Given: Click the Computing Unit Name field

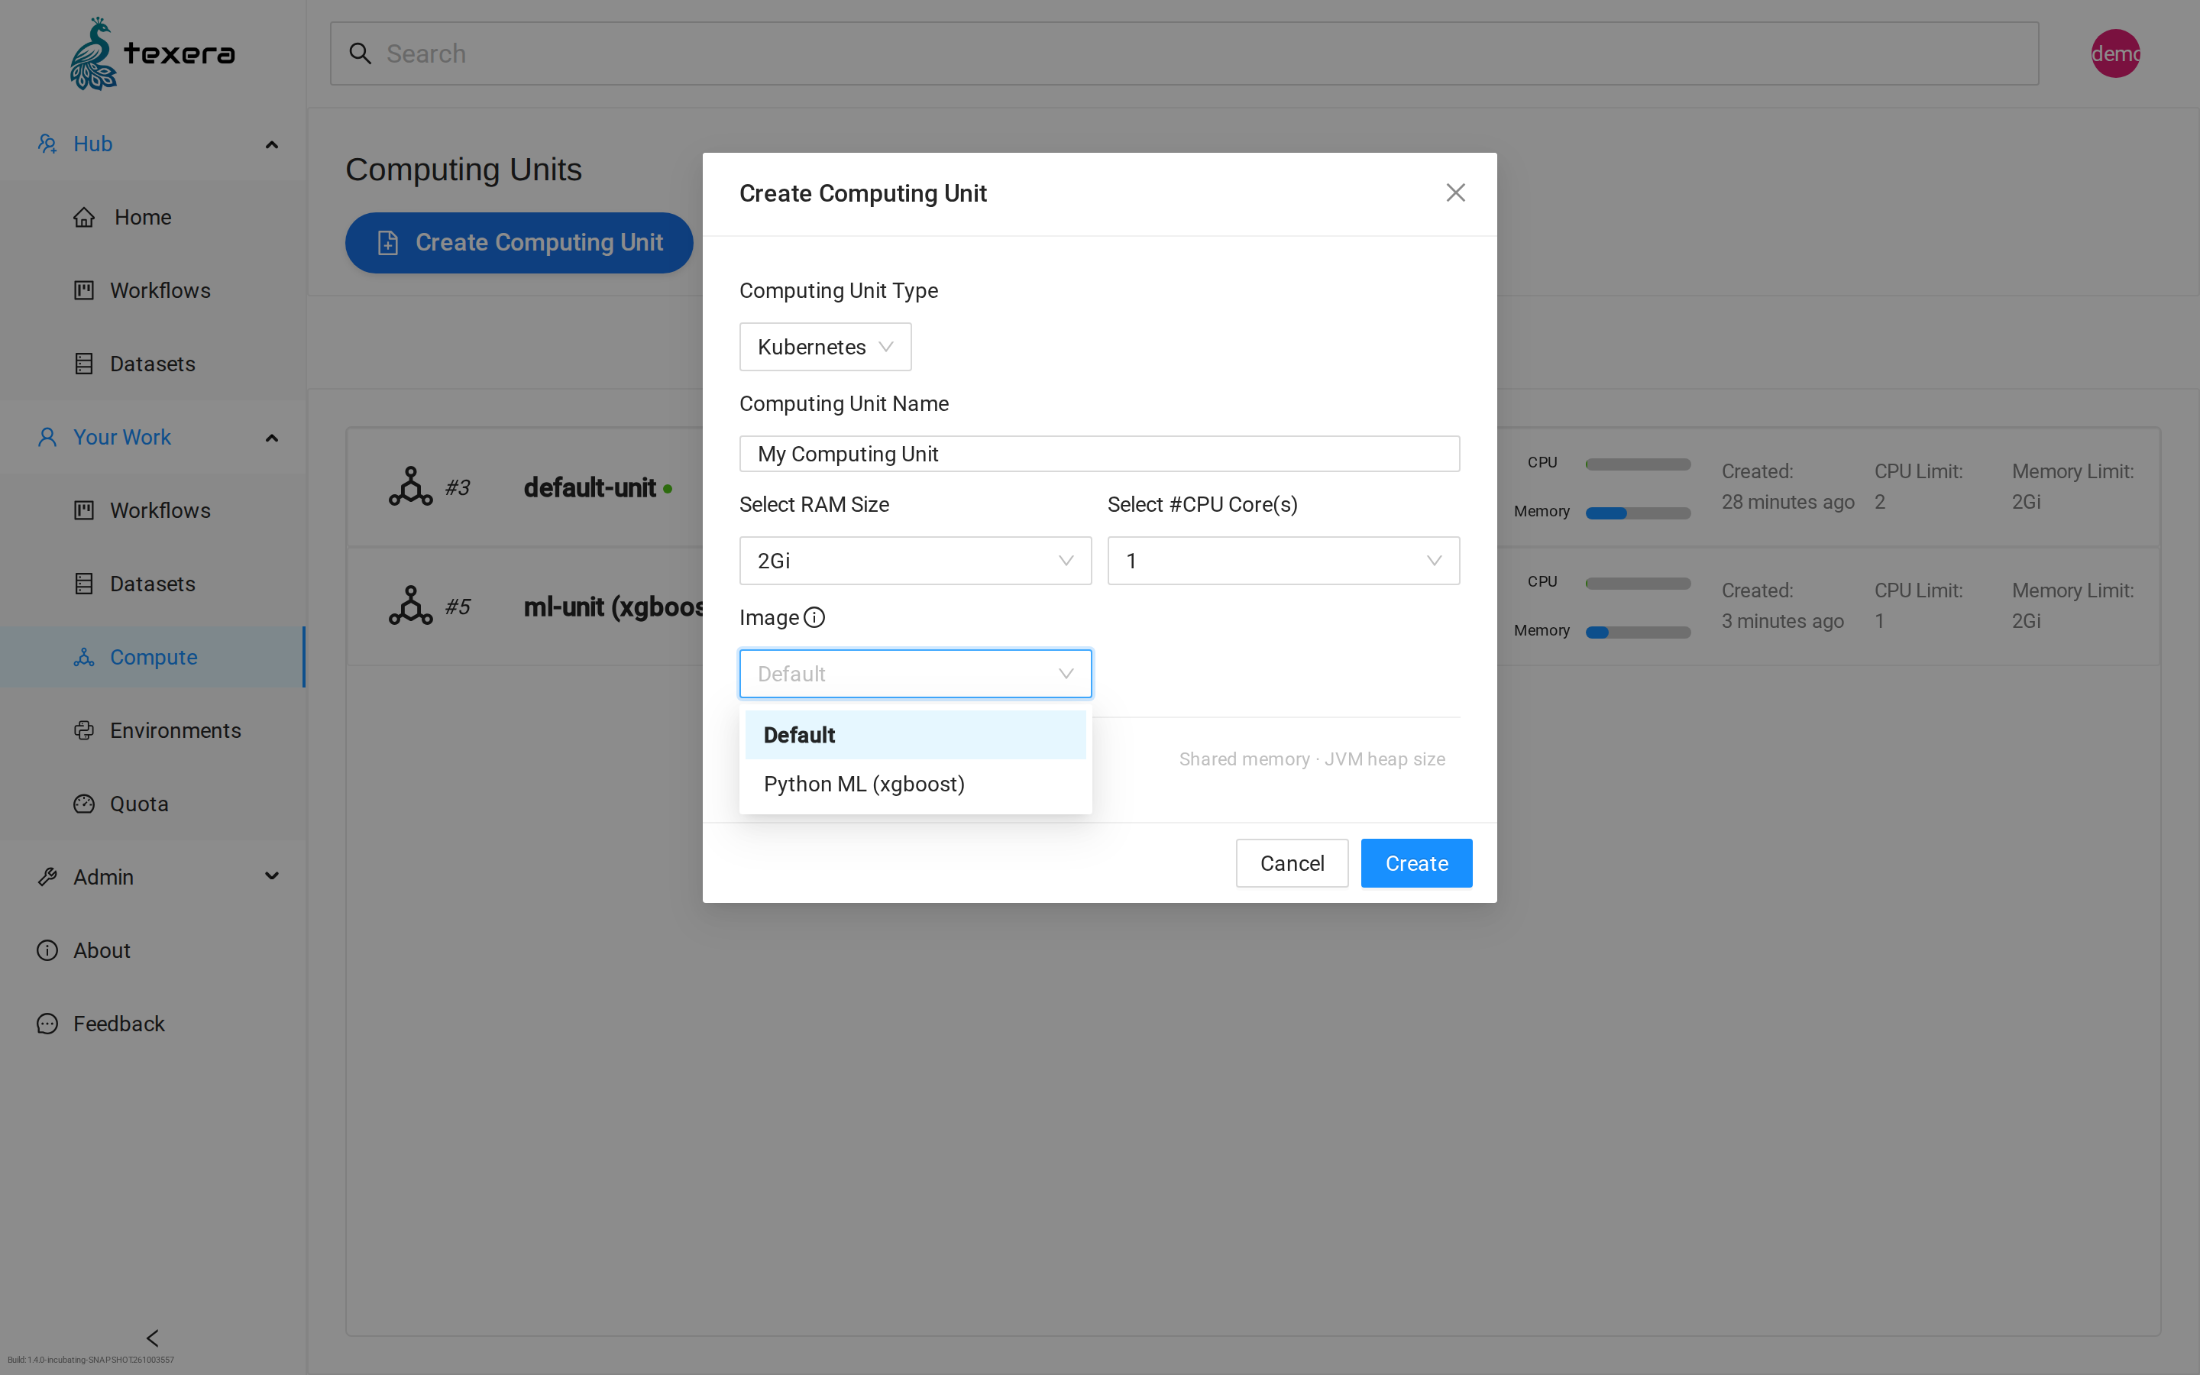Looking at the screenshot, I should coord(1099,454).
